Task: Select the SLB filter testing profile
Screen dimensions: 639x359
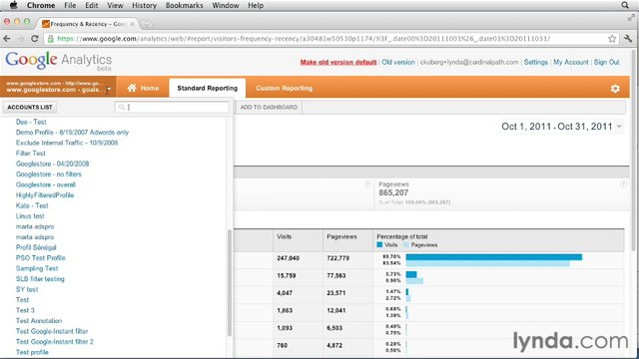Action: [x=40, y=279]
